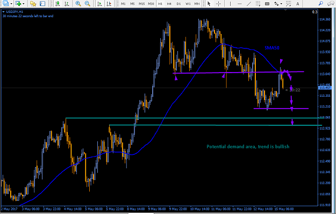Click the '15 May 06:00' time axis label
336x214 pixels.
284,209
